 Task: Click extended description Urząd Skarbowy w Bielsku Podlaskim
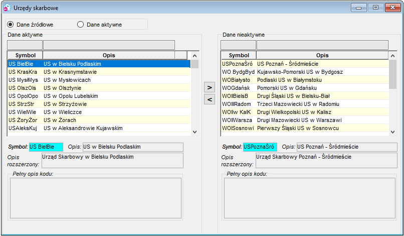113,160
